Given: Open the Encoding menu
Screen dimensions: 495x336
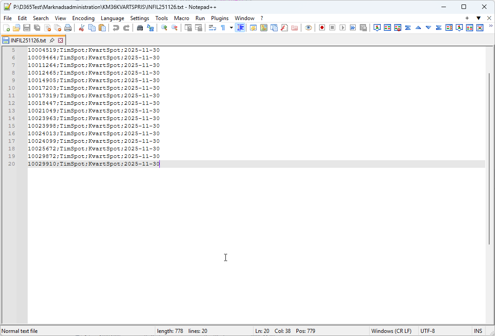Looking at the screenshot, I should [x=83, y=18].
